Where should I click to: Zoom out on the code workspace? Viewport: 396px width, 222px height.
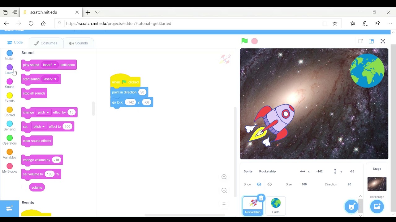coord(224,190)
